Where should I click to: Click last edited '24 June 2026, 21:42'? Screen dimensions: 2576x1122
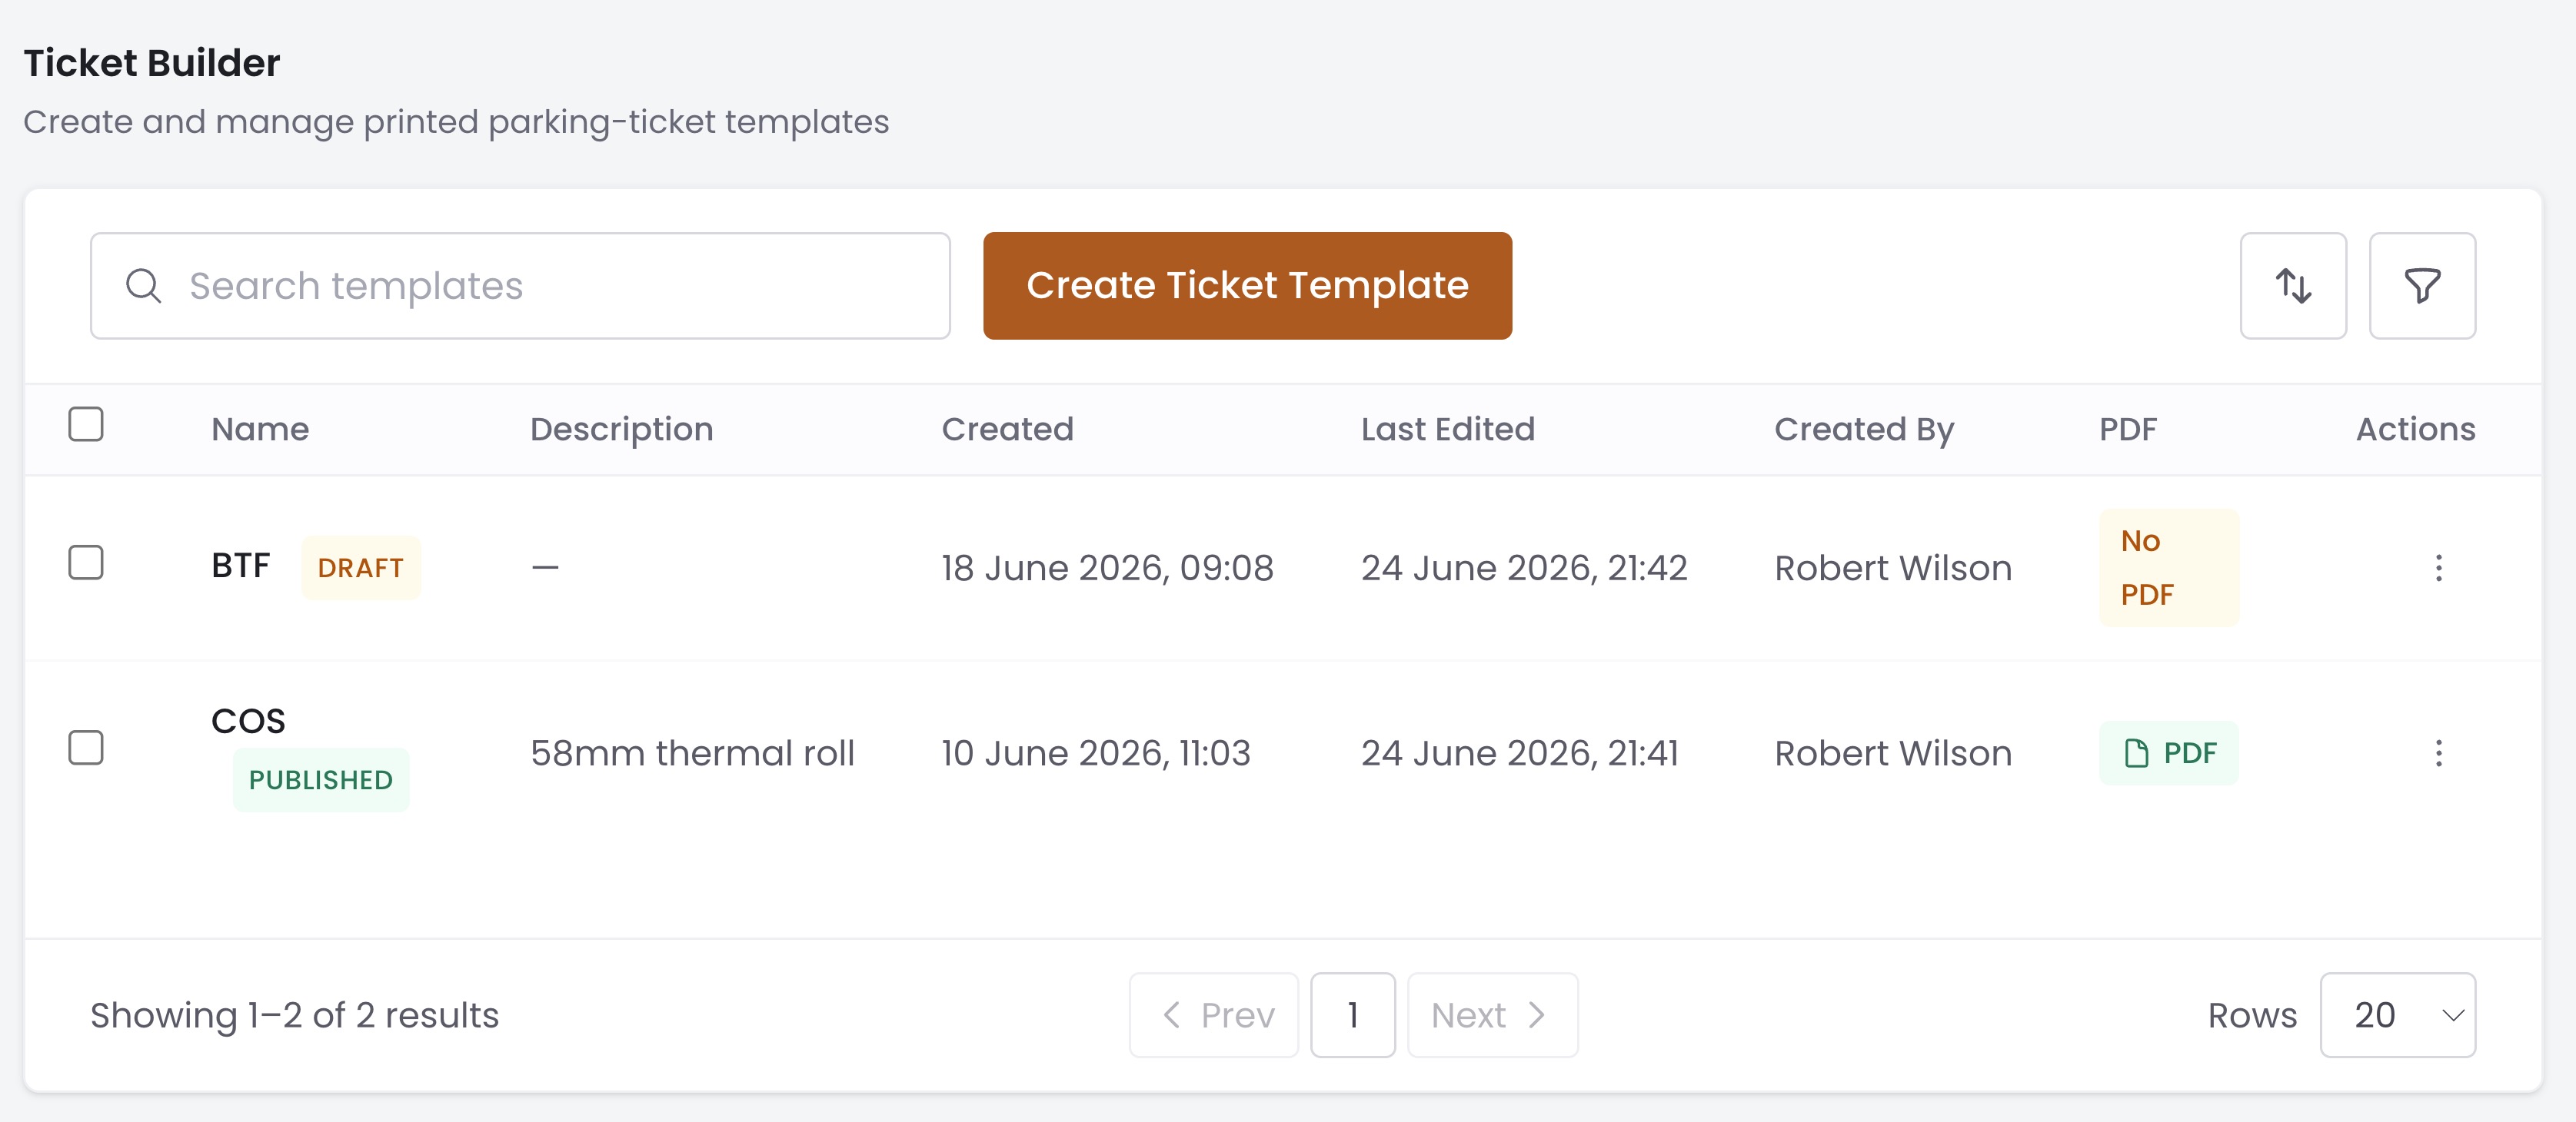[1523, 567]
